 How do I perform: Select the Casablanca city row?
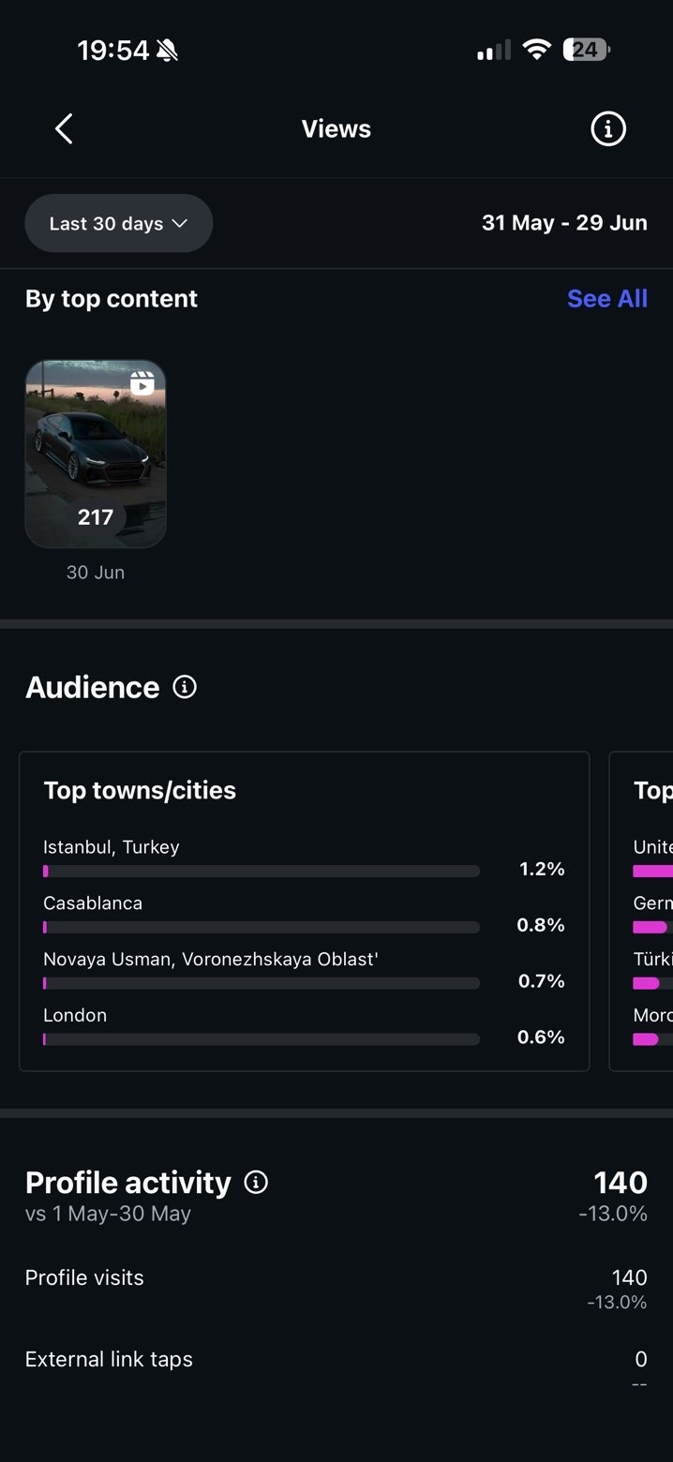tap(304, 915)
